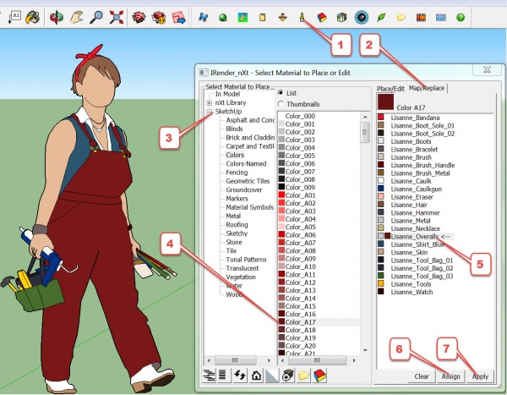This screenshot has height=395, width=507.
Task: Click the Pan hand tool
Action: [76, 16]
